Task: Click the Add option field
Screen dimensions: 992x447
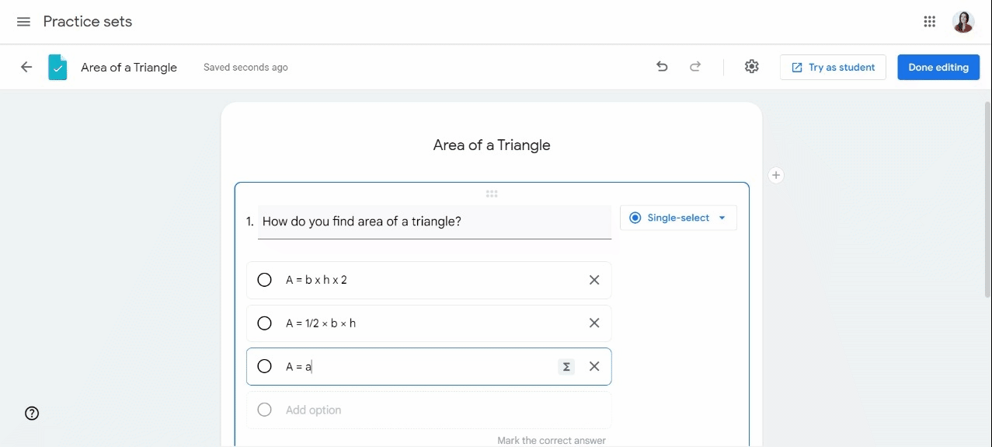Action: [429, 410]
